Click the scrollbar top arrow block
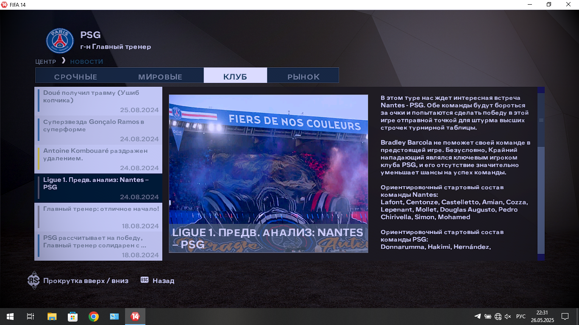Image resolution: width=579 pixels, height=325 pixels. (541, 90)
